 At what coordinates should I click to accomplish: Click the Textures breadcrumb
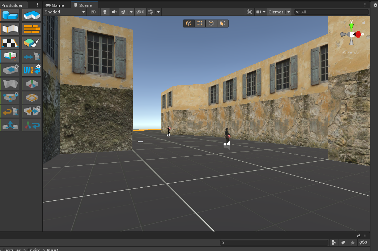coord(12,250)
